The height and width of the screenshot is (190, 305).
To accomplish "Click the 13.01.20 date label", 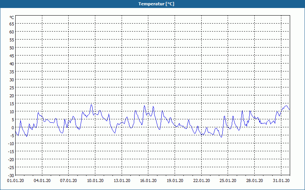I will (x=122, y=180).
